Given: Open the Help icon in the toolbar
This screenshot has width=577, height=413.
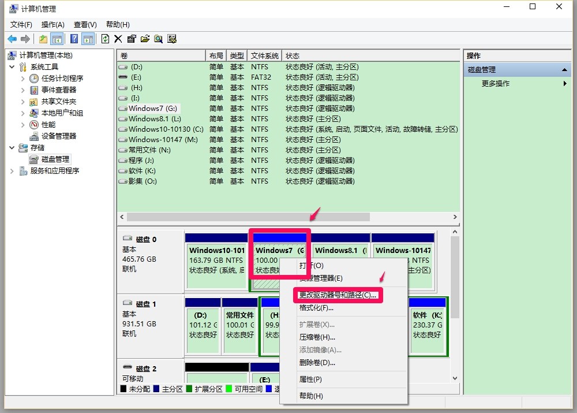Looking at the screenshot, I should (x=74, y=39).
